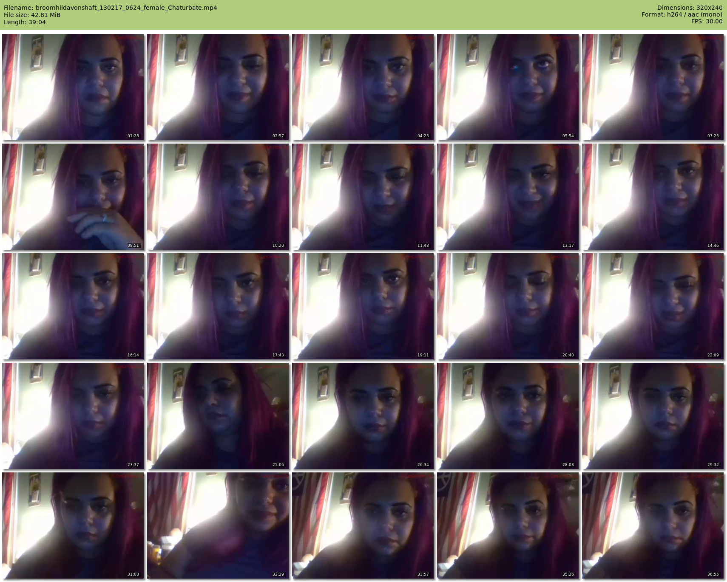Select the thumbnail marked 22:09

[653, 306]
